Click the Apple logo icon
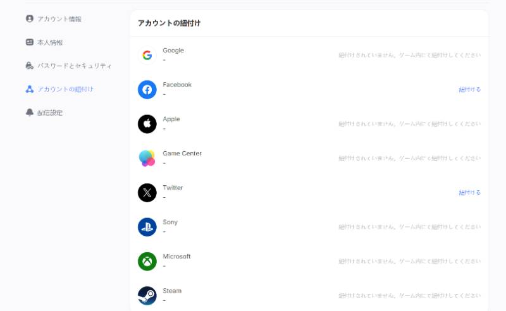This screenshot has width=506, height=311. tap(147, 124)
